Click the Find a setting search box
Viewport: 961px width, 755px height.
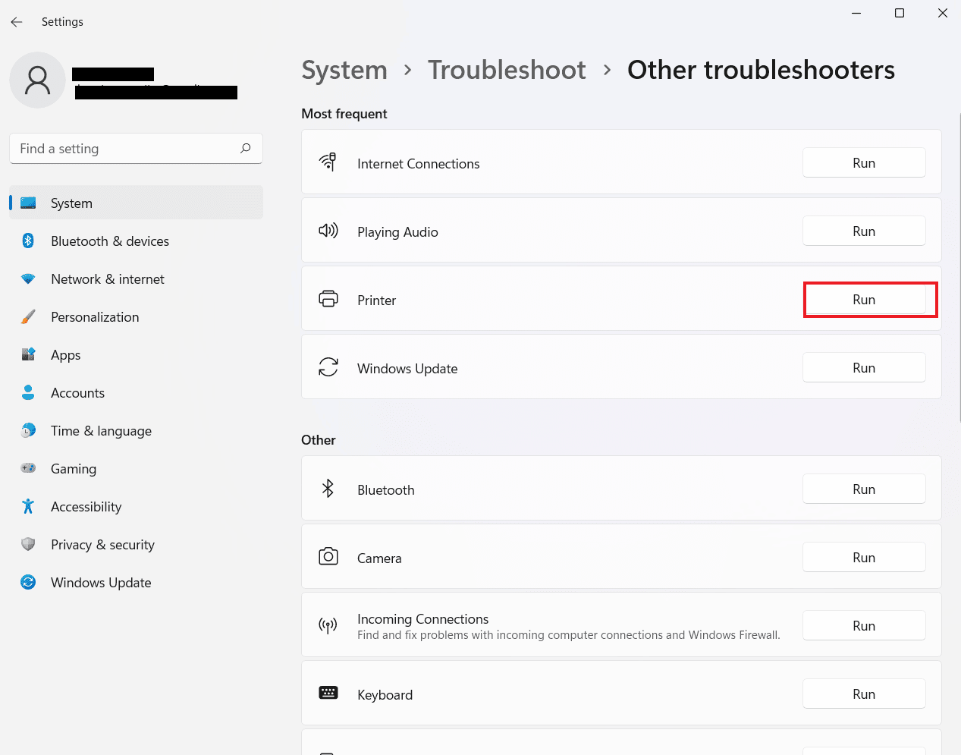click(x=136, y=149)
